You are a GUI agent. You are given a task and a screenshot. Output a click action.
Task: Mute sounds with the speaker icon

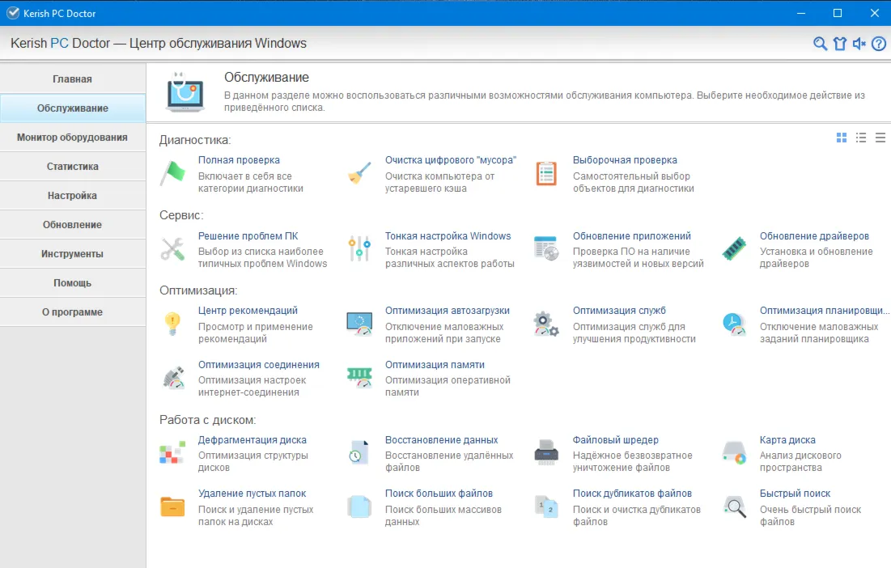click(x=859, y=44)
